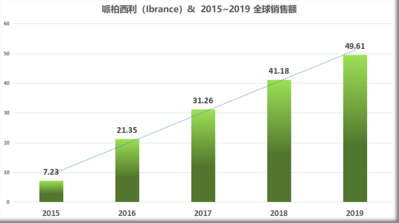This screenshot has height=223, width=399.
Task: Click the 21.35 data label
Action: pyautogui.click(x=127, y=130)
